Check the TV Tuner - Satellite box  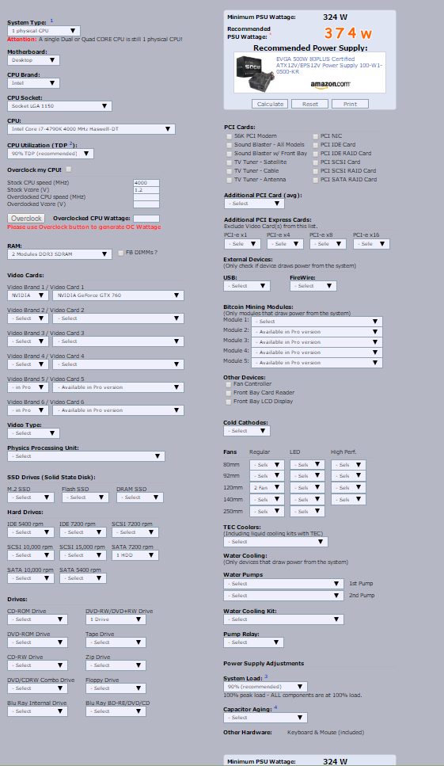coord(229,162)
